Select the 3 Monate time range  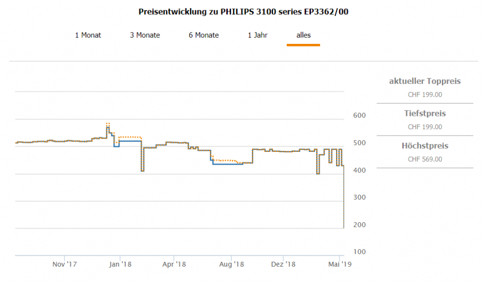[x=145, y=35]
